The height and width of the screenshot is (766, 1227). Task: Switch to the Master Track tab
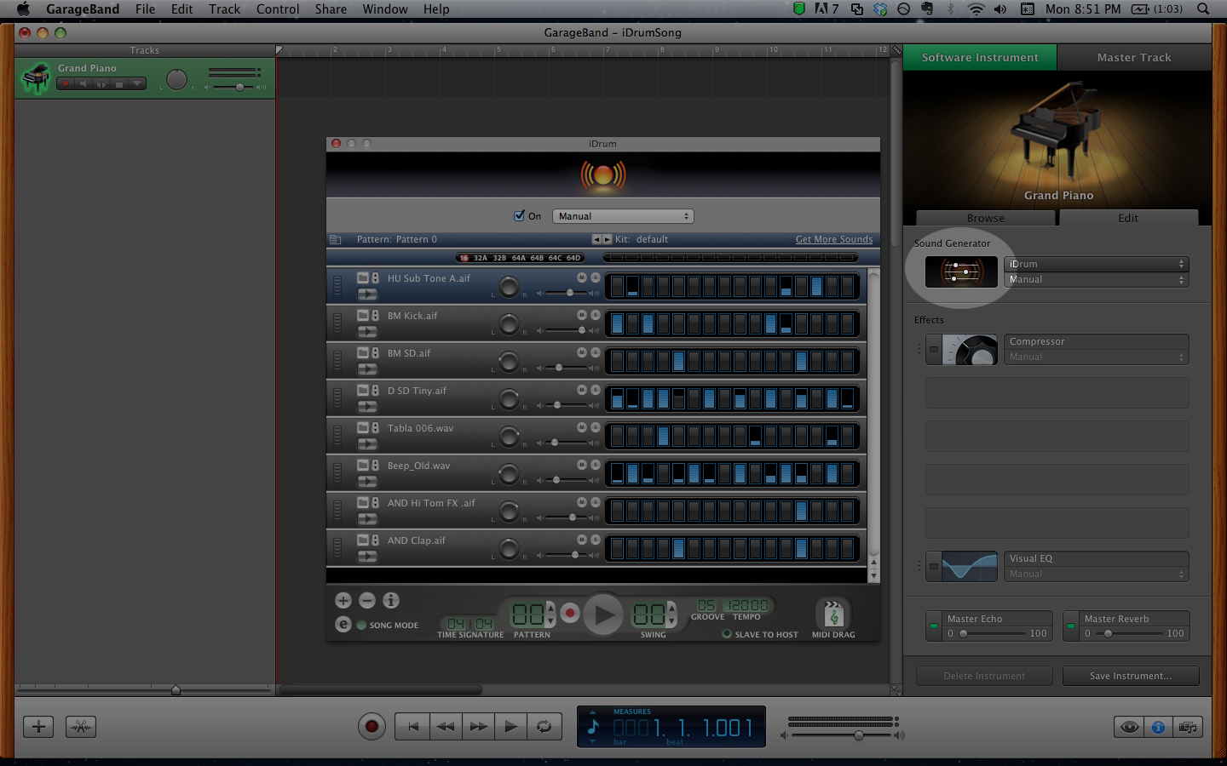point(1133,58)
